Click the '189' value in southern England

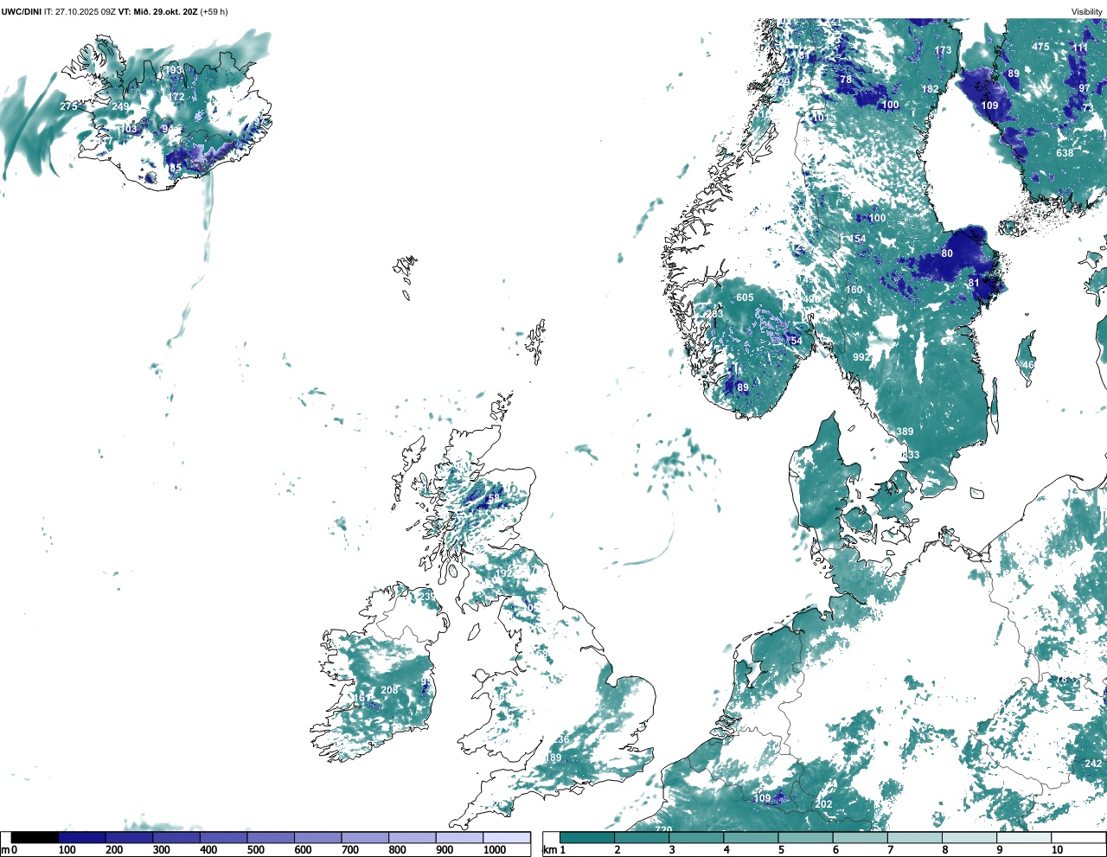pyautogui.click(x=553, y=758)
